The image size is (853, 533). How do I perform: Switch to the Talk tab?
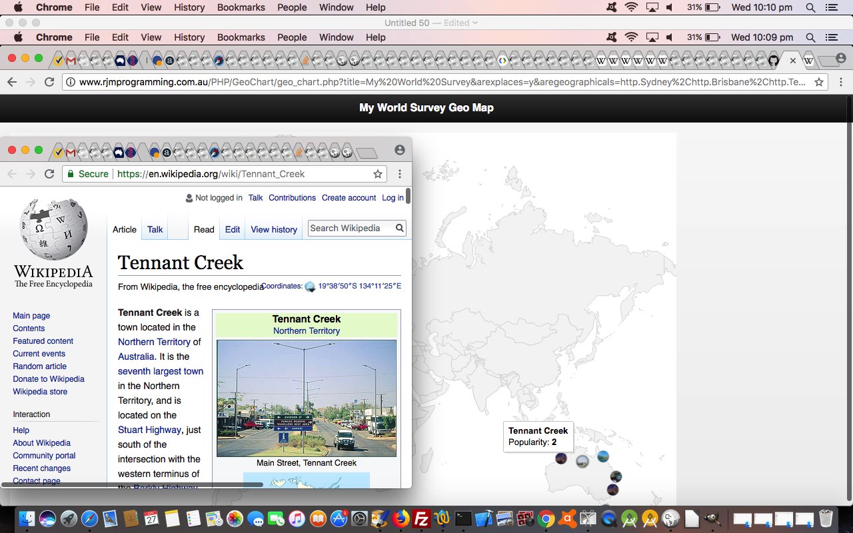tap(155, 229)
